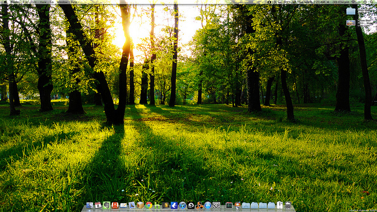Open the third folder stack in Dock
This screenshot has width=377, height=212.
tap(263, 206)
